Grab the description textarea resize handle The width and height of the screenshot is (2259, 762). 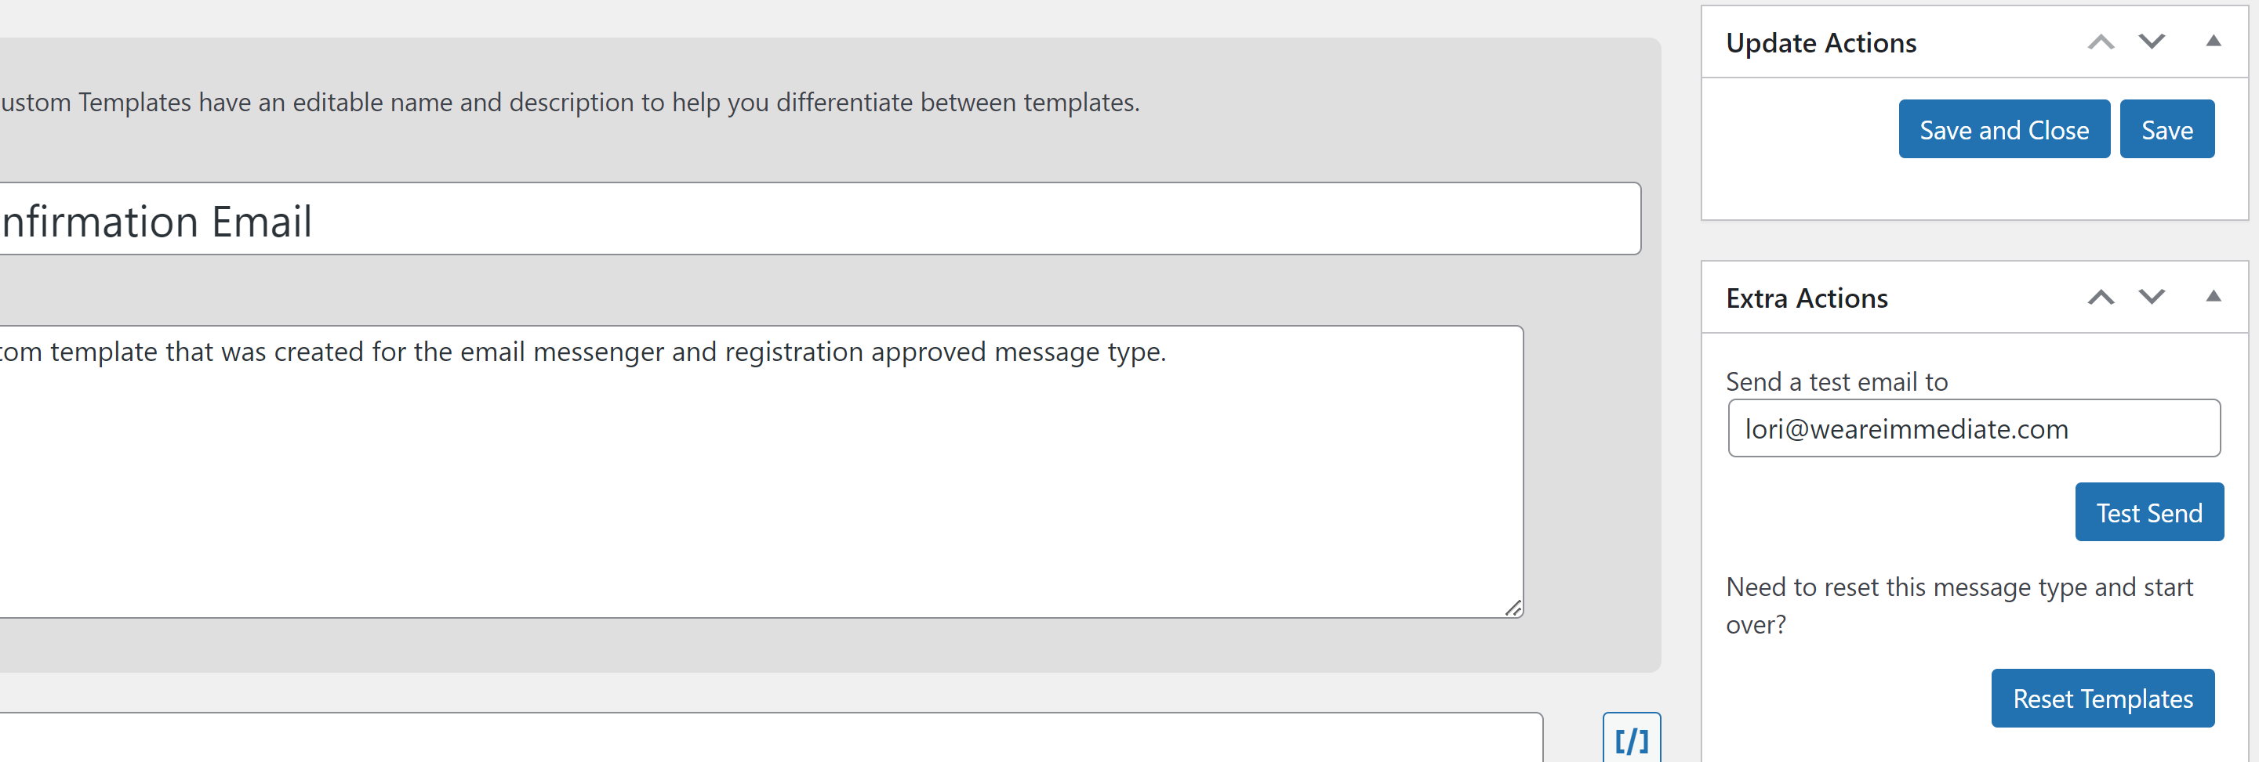[1513, 608]
